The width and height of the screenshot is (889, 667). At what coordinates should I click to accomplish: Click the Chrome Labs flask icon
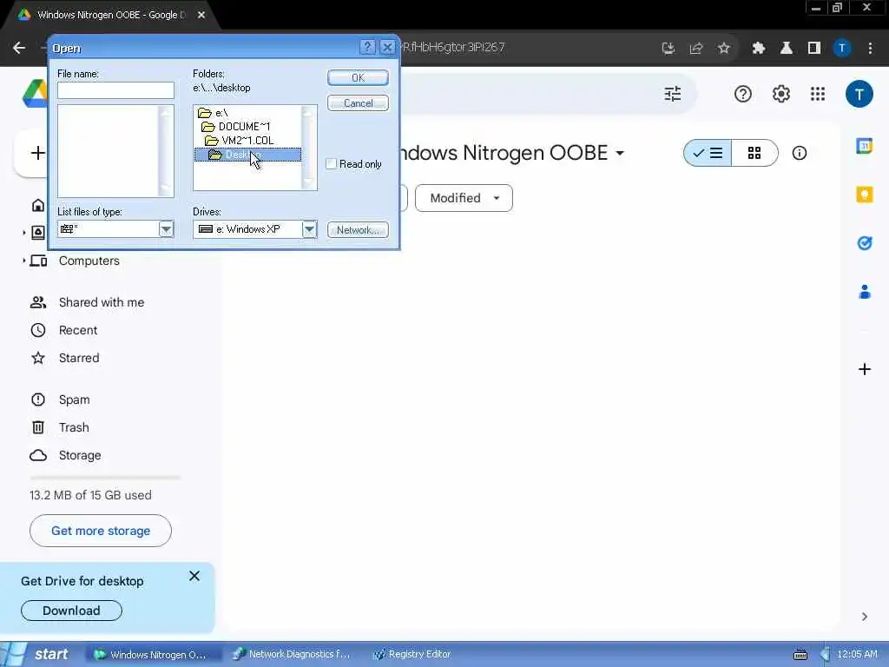(787, 49)
